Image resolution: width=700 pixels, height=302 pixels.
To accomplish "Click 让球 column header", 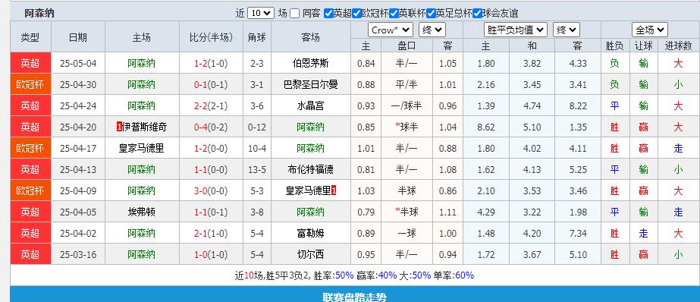I will point(643,46).
